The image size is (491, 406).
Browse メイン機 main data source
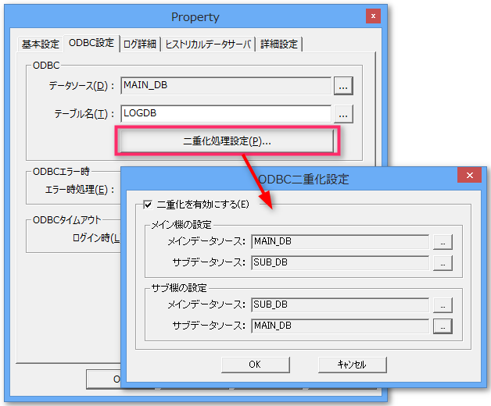coord(443,242)
